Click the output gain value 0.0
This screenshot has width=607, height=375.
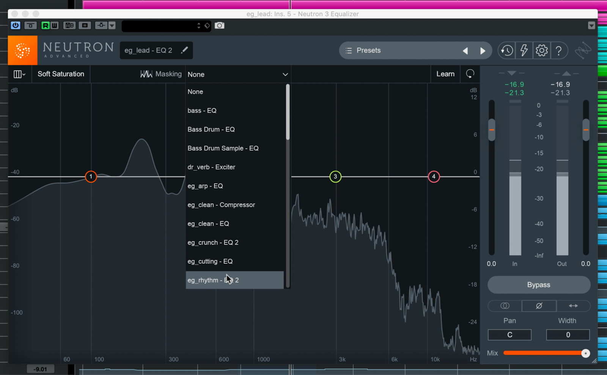coord(586,264)
